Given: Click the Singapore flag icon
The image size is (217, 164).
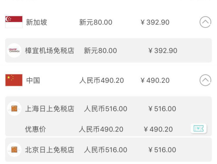Looking at the screenshot, I should pos(14,22).
